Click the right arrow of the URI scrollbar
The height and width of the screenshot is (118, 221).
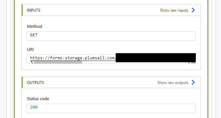click(x=189, y=62)
